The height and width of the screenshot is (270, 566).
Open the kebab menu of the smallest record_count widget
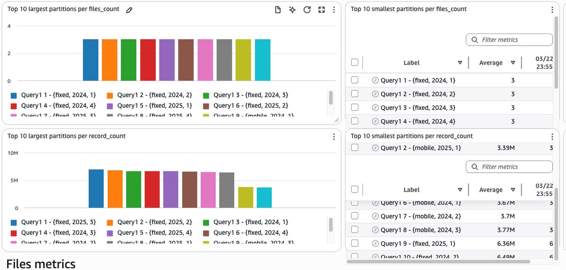(552, 136)
